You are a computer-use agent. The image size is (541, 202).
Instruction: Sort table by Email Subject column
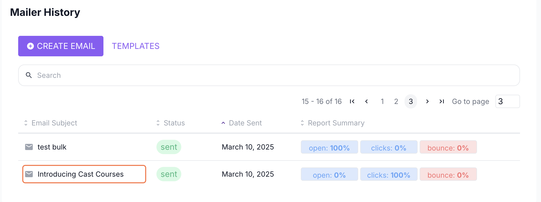coord(54,123)
